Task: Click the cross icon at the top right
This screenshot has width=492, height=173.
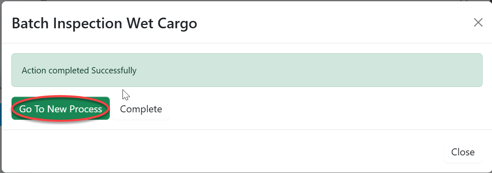Action: click(x=478, y=23)
